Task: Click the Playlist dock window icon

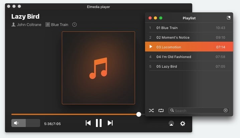Action: (x=229, y=18)
